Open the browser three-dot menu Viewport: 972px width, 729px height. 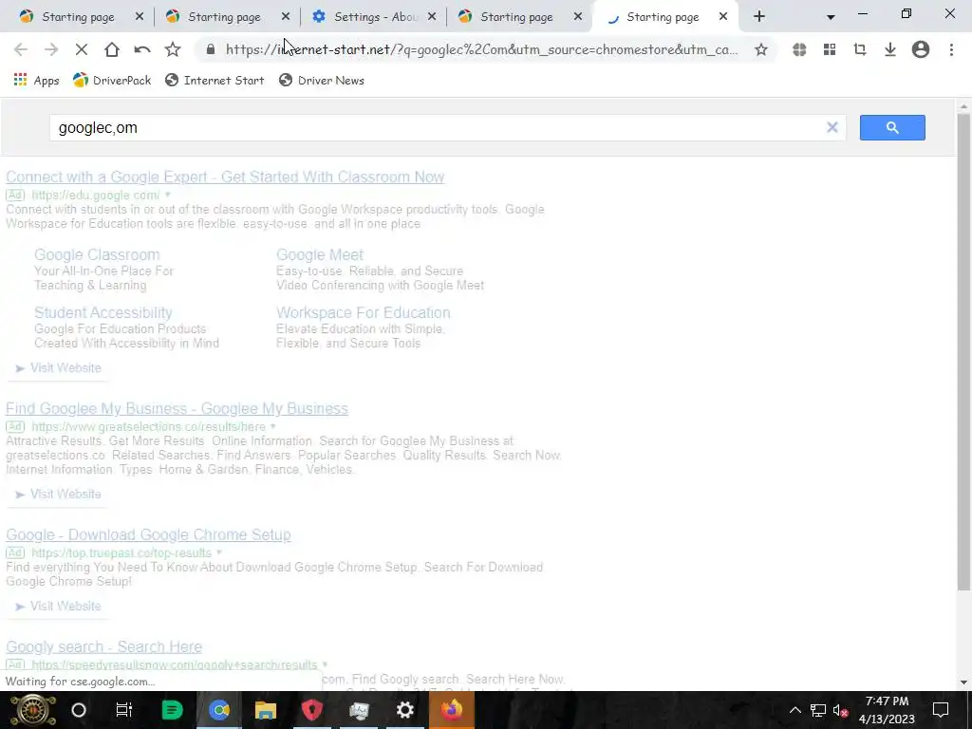coord(951,49)
